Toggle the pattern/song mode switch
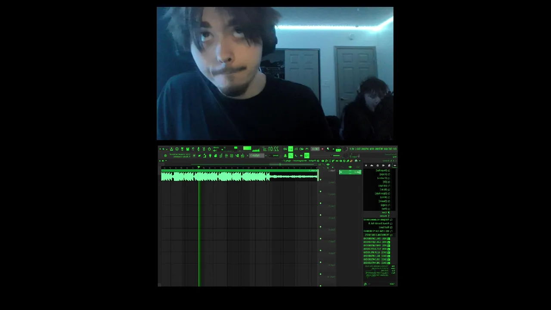The height and width of the screenshot is (310, 551). pos(338,150)
